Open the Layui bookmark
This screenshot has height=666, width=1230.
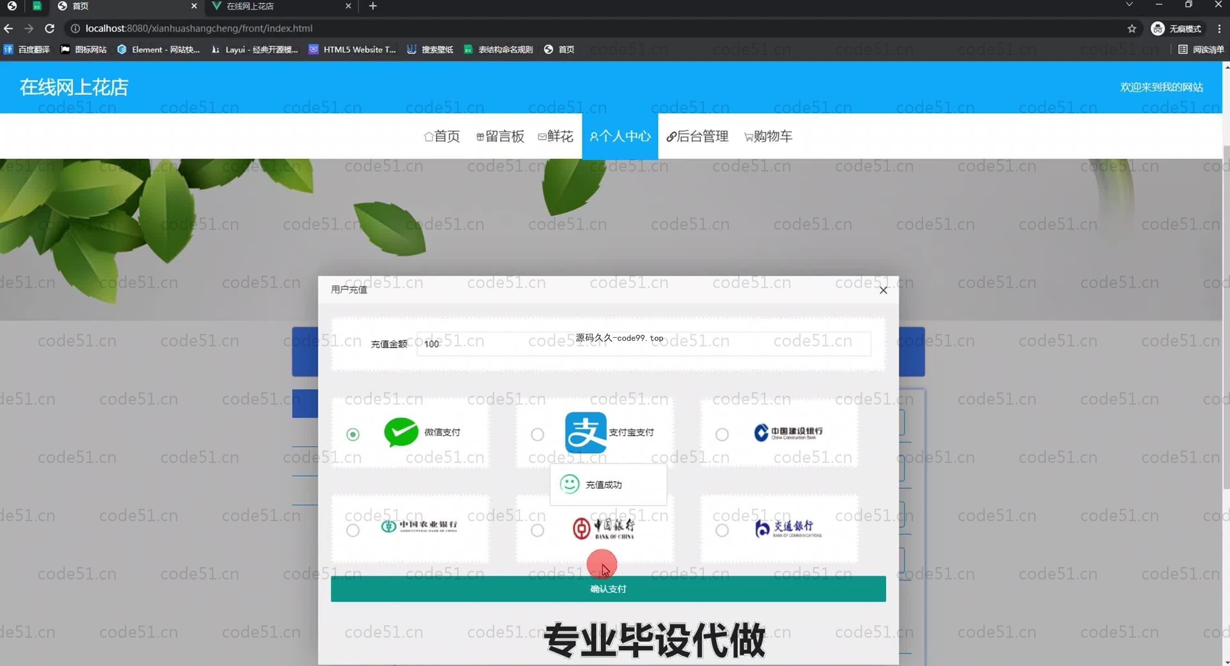point(255,49)
